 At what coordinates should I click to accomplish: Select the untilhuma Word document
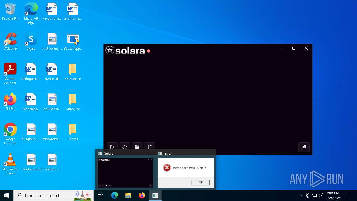(x=73, y=12)
